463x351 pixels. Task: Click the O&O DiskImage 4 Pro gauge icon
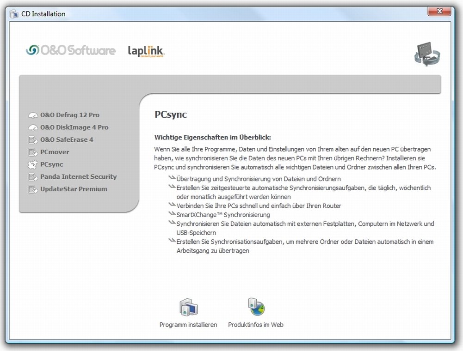point(33,128)
